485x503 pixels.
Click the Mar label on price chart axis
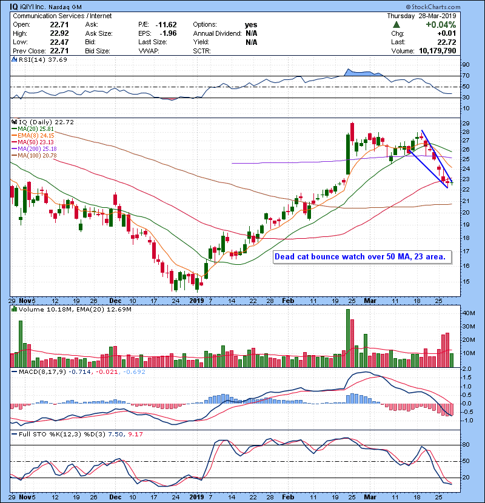(370, 301)
